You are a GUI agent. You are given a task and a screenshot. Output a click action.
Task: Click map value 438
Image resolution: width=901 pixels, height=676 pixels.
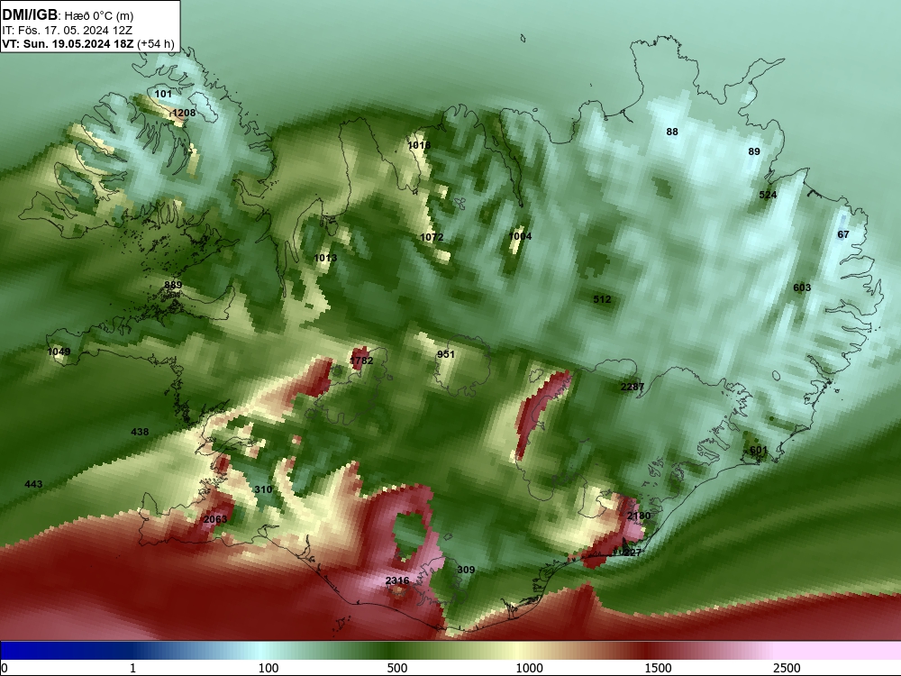pos(140,432)
